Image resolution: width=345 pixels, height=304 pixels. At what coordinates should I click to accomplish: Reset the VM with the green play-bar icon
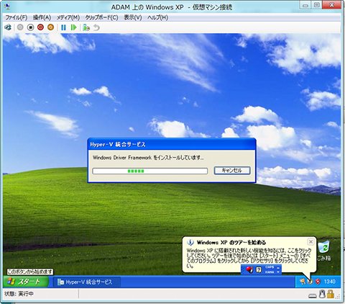73,27
